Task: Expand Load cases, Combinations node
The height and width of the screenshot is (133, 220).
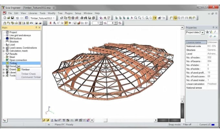Action: coord(4,48)
